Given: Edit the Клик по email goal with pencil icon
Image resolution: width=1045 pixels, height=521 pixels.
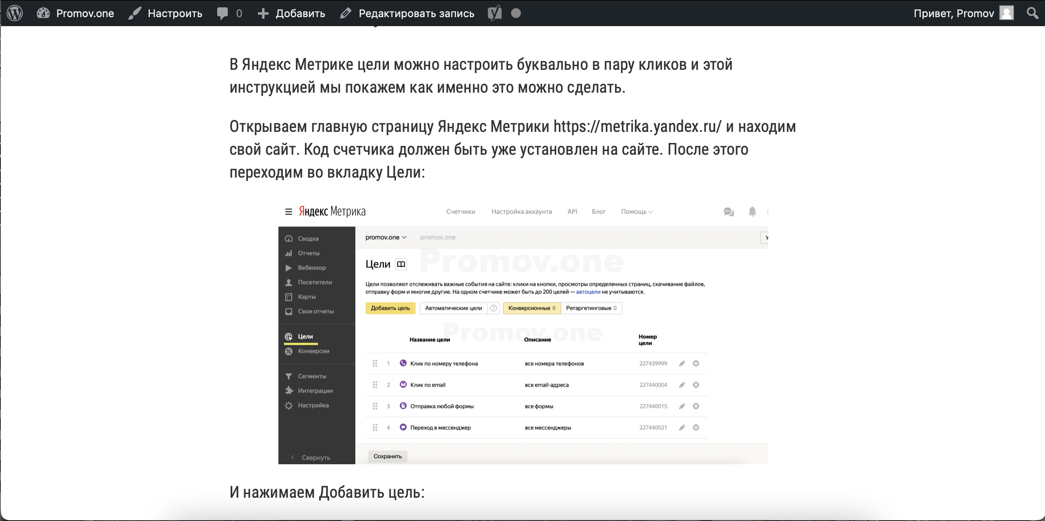Looking at the screenshot, I should point(682,384).
